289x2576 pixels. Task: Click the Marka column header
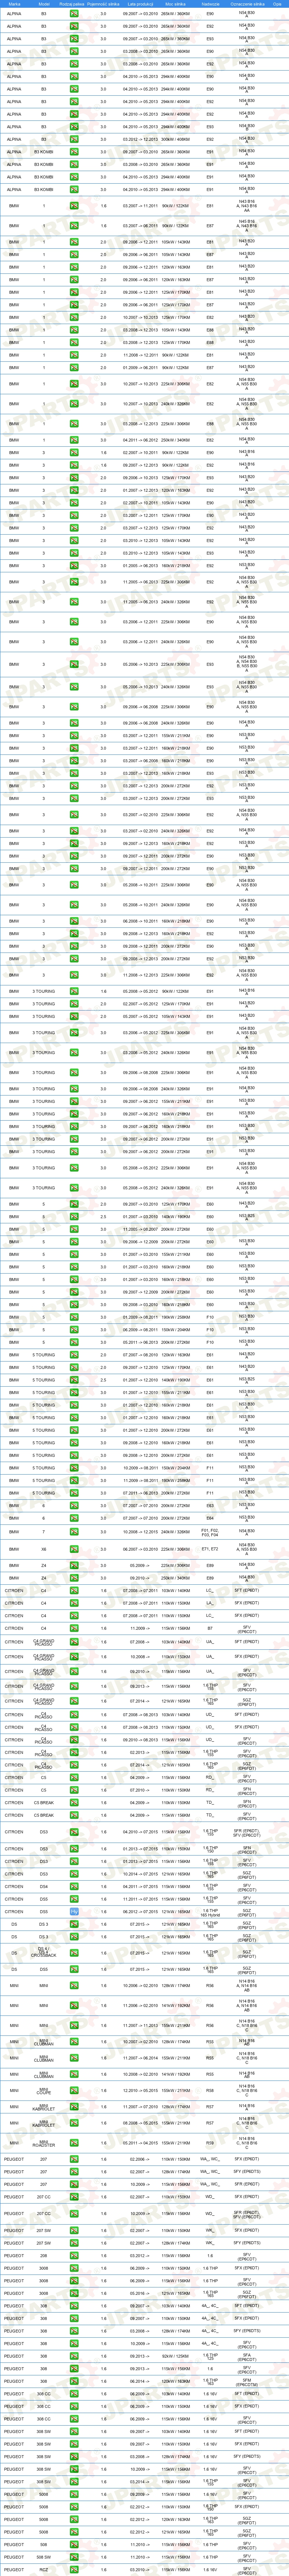coord(14,4)
